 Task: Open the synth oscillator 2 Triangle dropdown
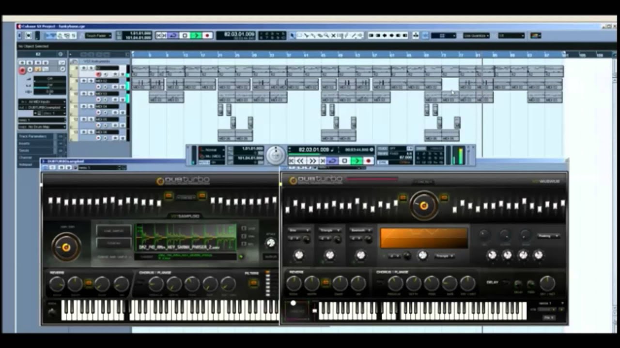(x=329, y=230)
